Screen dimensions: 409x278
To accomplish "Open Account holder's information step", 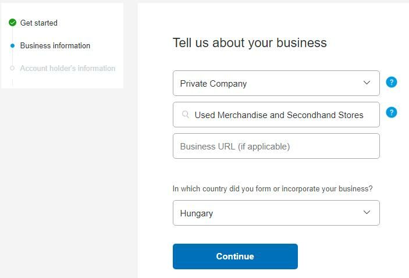I will click(67, 68).
